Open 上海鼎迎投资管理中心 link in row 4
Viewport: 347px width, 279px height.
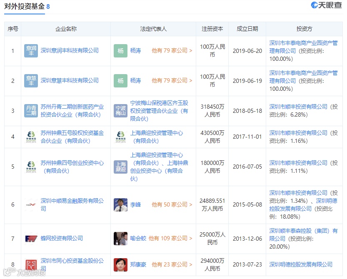click(157, 137)
